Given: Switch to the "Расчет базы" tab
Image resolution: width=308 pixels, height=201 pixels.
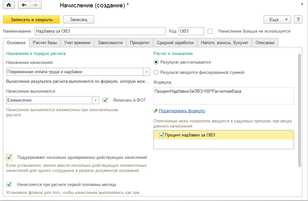Looking at the screenshot, I should (x=45, y=43).
